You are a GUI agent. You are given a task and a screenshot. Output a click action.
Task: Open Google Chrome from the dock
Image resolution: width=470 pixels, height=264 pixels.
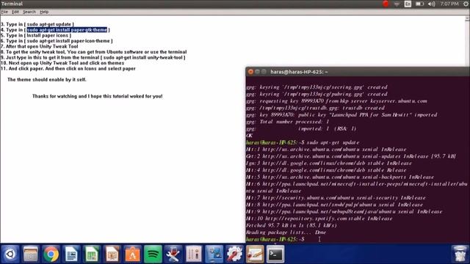pos(51,254)
